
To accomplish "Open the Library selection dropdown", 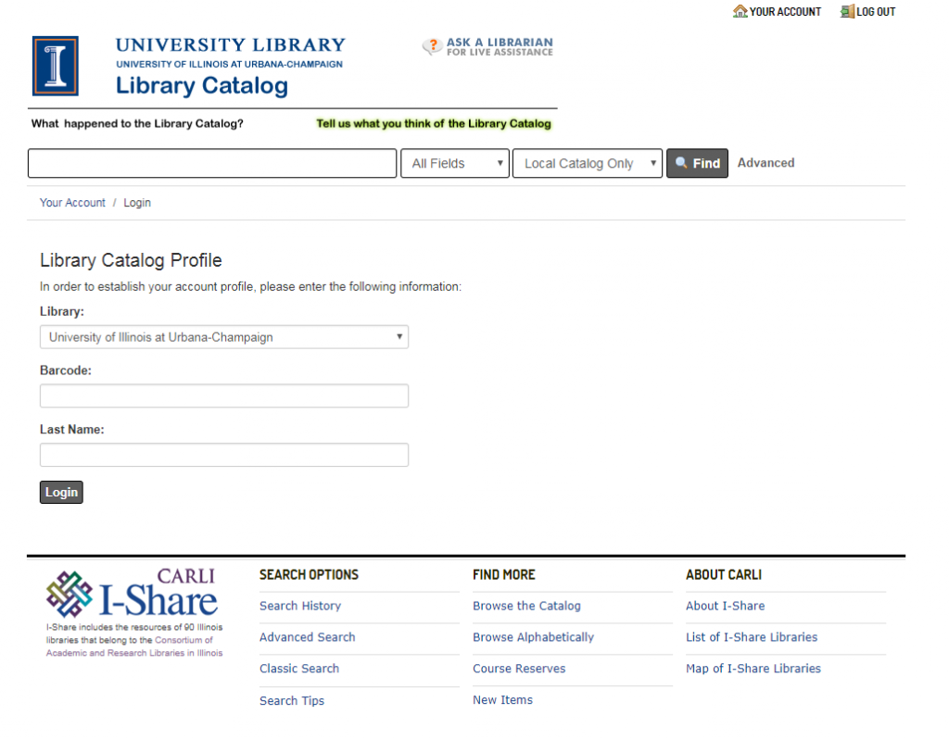I will click(223, 337).
